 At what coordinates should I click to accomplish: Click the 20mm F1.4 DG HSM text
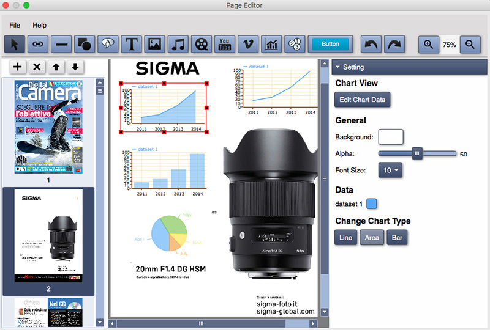[171, 269]
